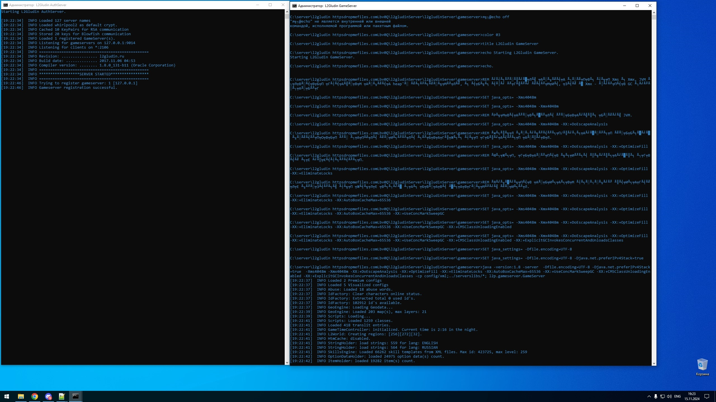The height and width of the screenshot is (402, 716).
Task: Show hidden system tray icons
Action: (649, 396)
